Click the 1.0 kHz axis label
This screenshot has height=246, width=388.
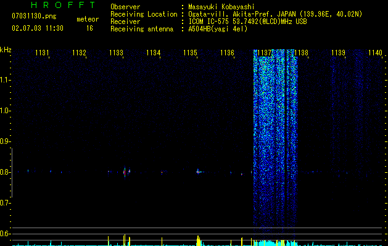5,111
